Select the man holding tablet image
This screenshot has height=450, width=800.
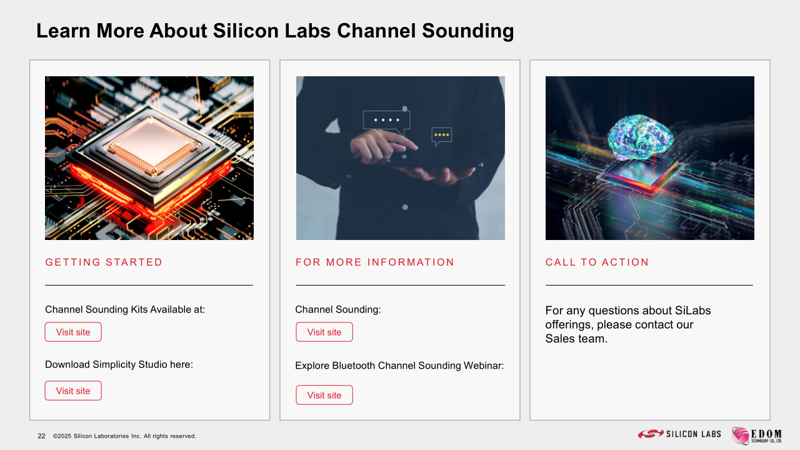(x=401, y=158)
